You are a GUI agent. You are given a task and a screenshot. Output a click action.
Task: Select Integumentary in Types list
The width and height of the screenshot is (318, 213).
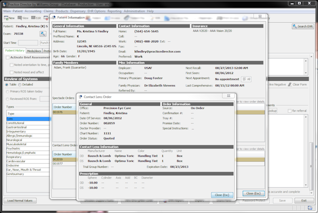28,132
